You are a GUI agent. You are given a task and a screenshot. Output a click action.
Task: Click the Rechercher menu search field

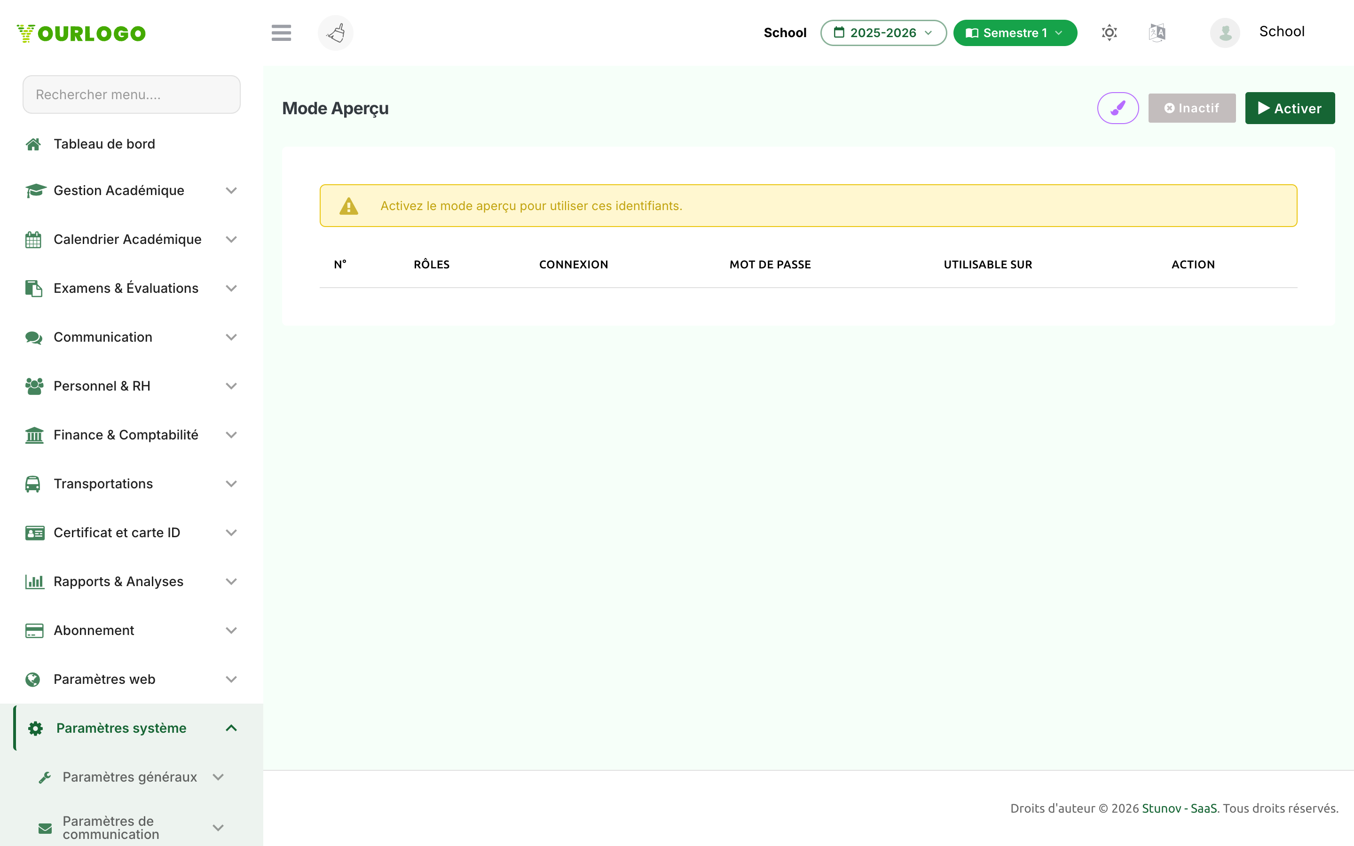click(132, 94)
